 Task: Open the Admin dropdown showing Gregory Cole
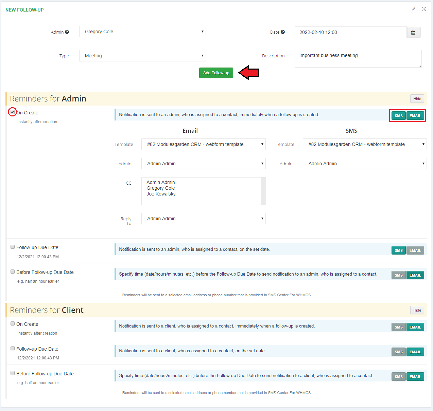tap(142, 32)
